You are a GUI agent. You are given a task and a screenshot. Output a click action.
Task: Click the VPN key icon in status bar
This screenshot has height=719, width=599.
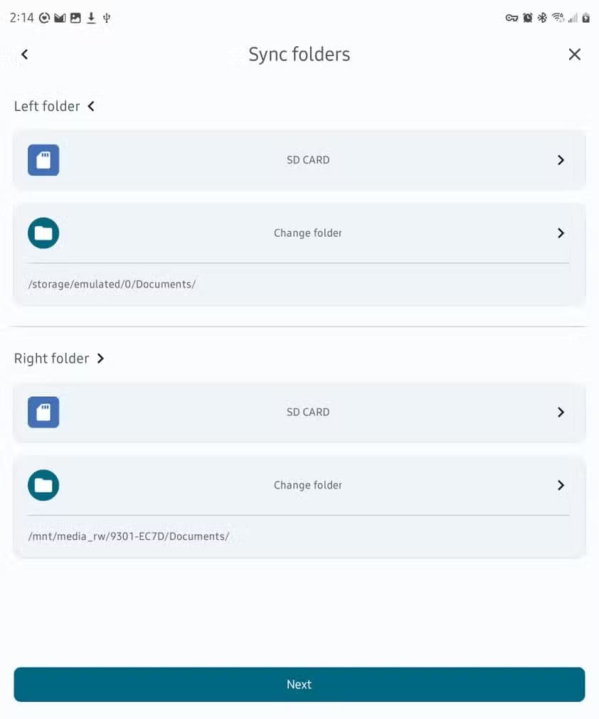tap(513, 18)
